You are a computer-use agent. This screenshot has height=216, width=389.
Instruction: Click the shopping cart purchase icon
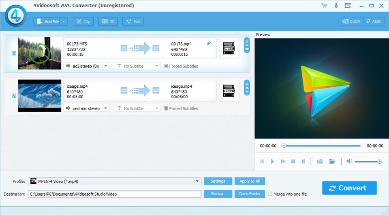tap(324, 6)
